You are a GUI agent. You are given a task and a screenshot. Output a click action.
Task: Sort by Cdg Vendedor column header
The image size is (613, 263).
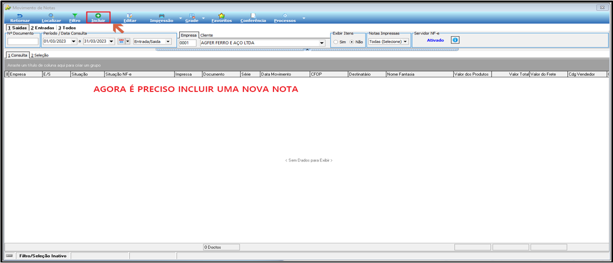587,74
